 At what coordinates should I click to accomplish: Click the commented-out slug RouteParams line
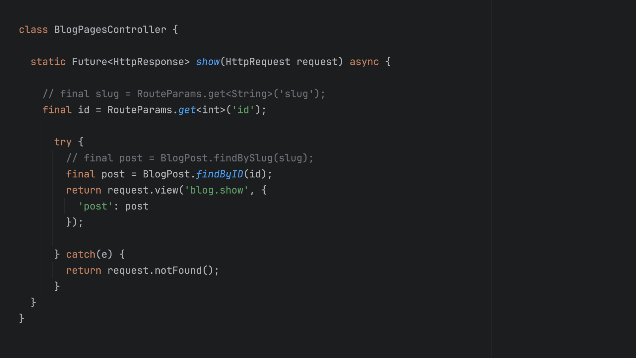[184, 94]
